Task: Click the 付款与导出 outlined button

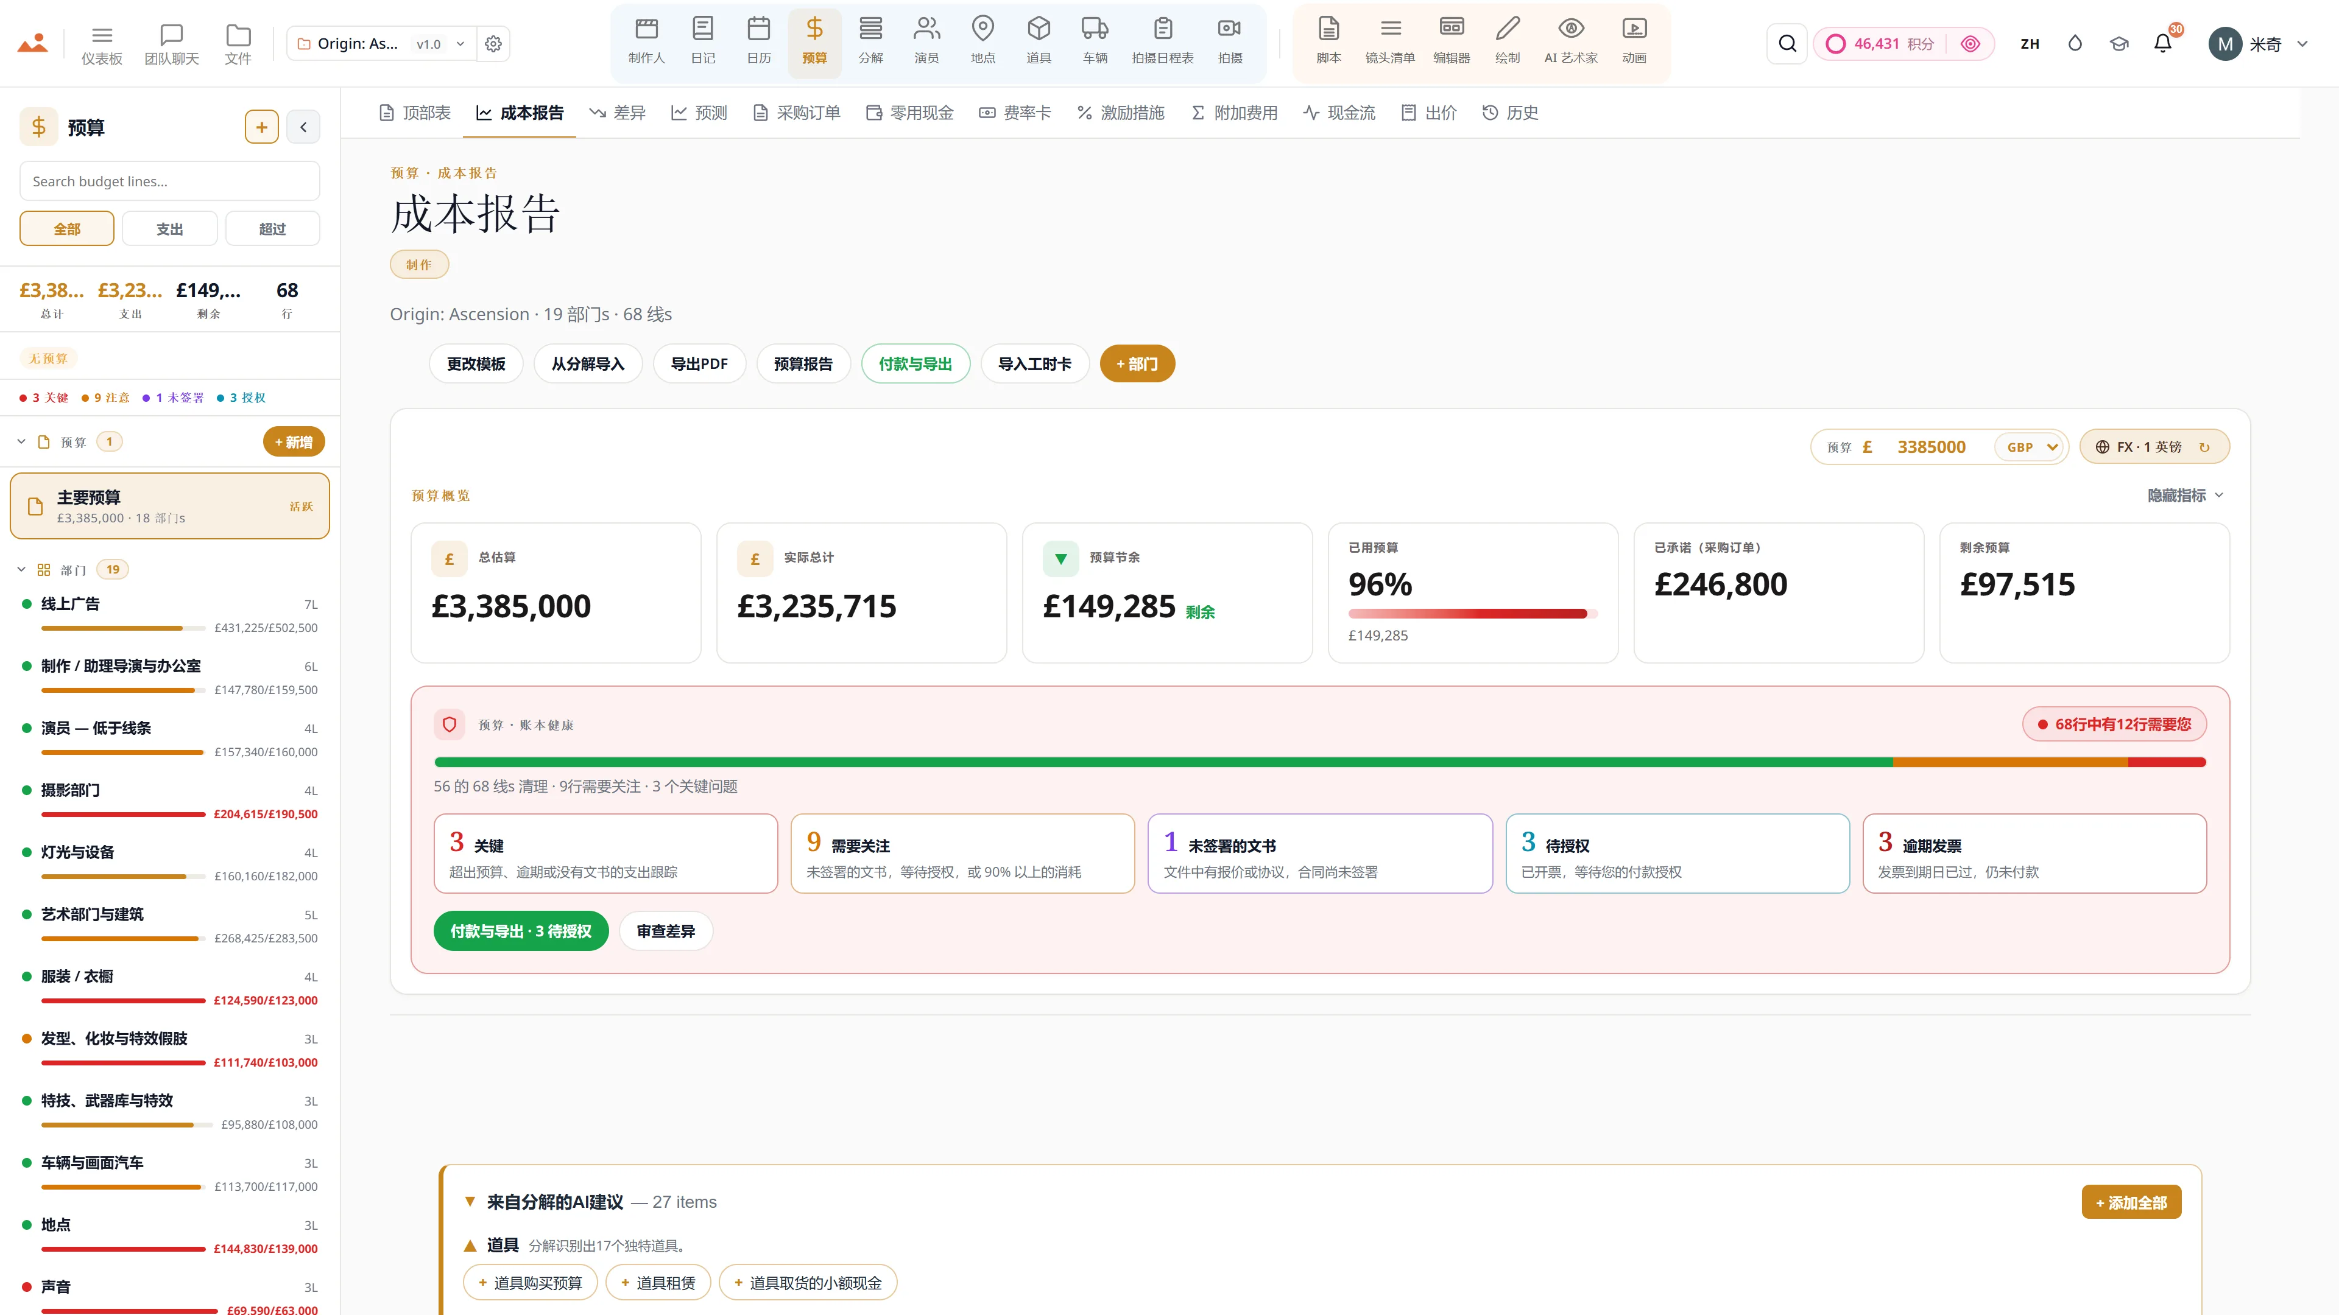Action: (915, 364)
